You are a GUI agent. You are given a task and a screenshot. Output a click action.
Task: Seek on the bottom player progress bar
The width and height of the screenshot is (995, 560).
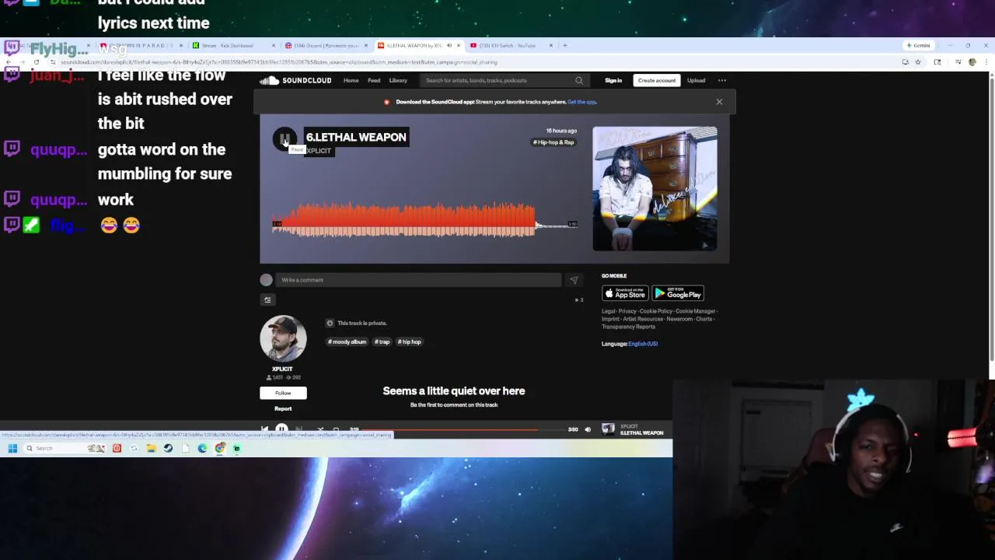click(463, 429)
